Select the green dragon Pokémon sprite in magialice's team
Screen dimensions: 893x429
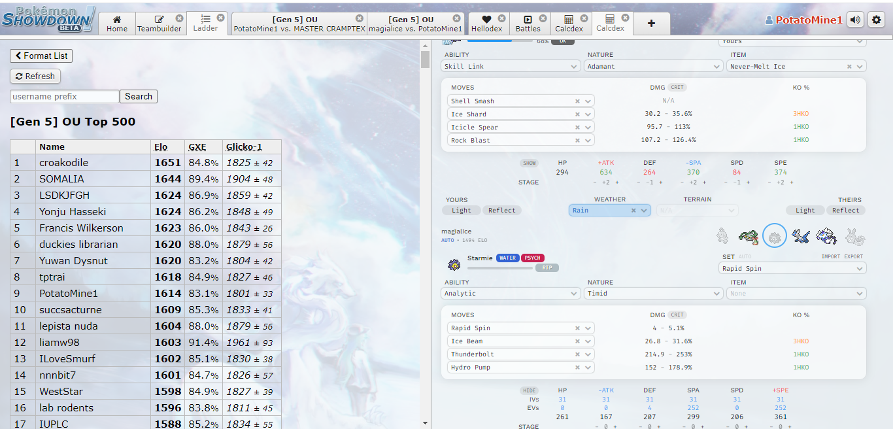click(x=749, y=236)
